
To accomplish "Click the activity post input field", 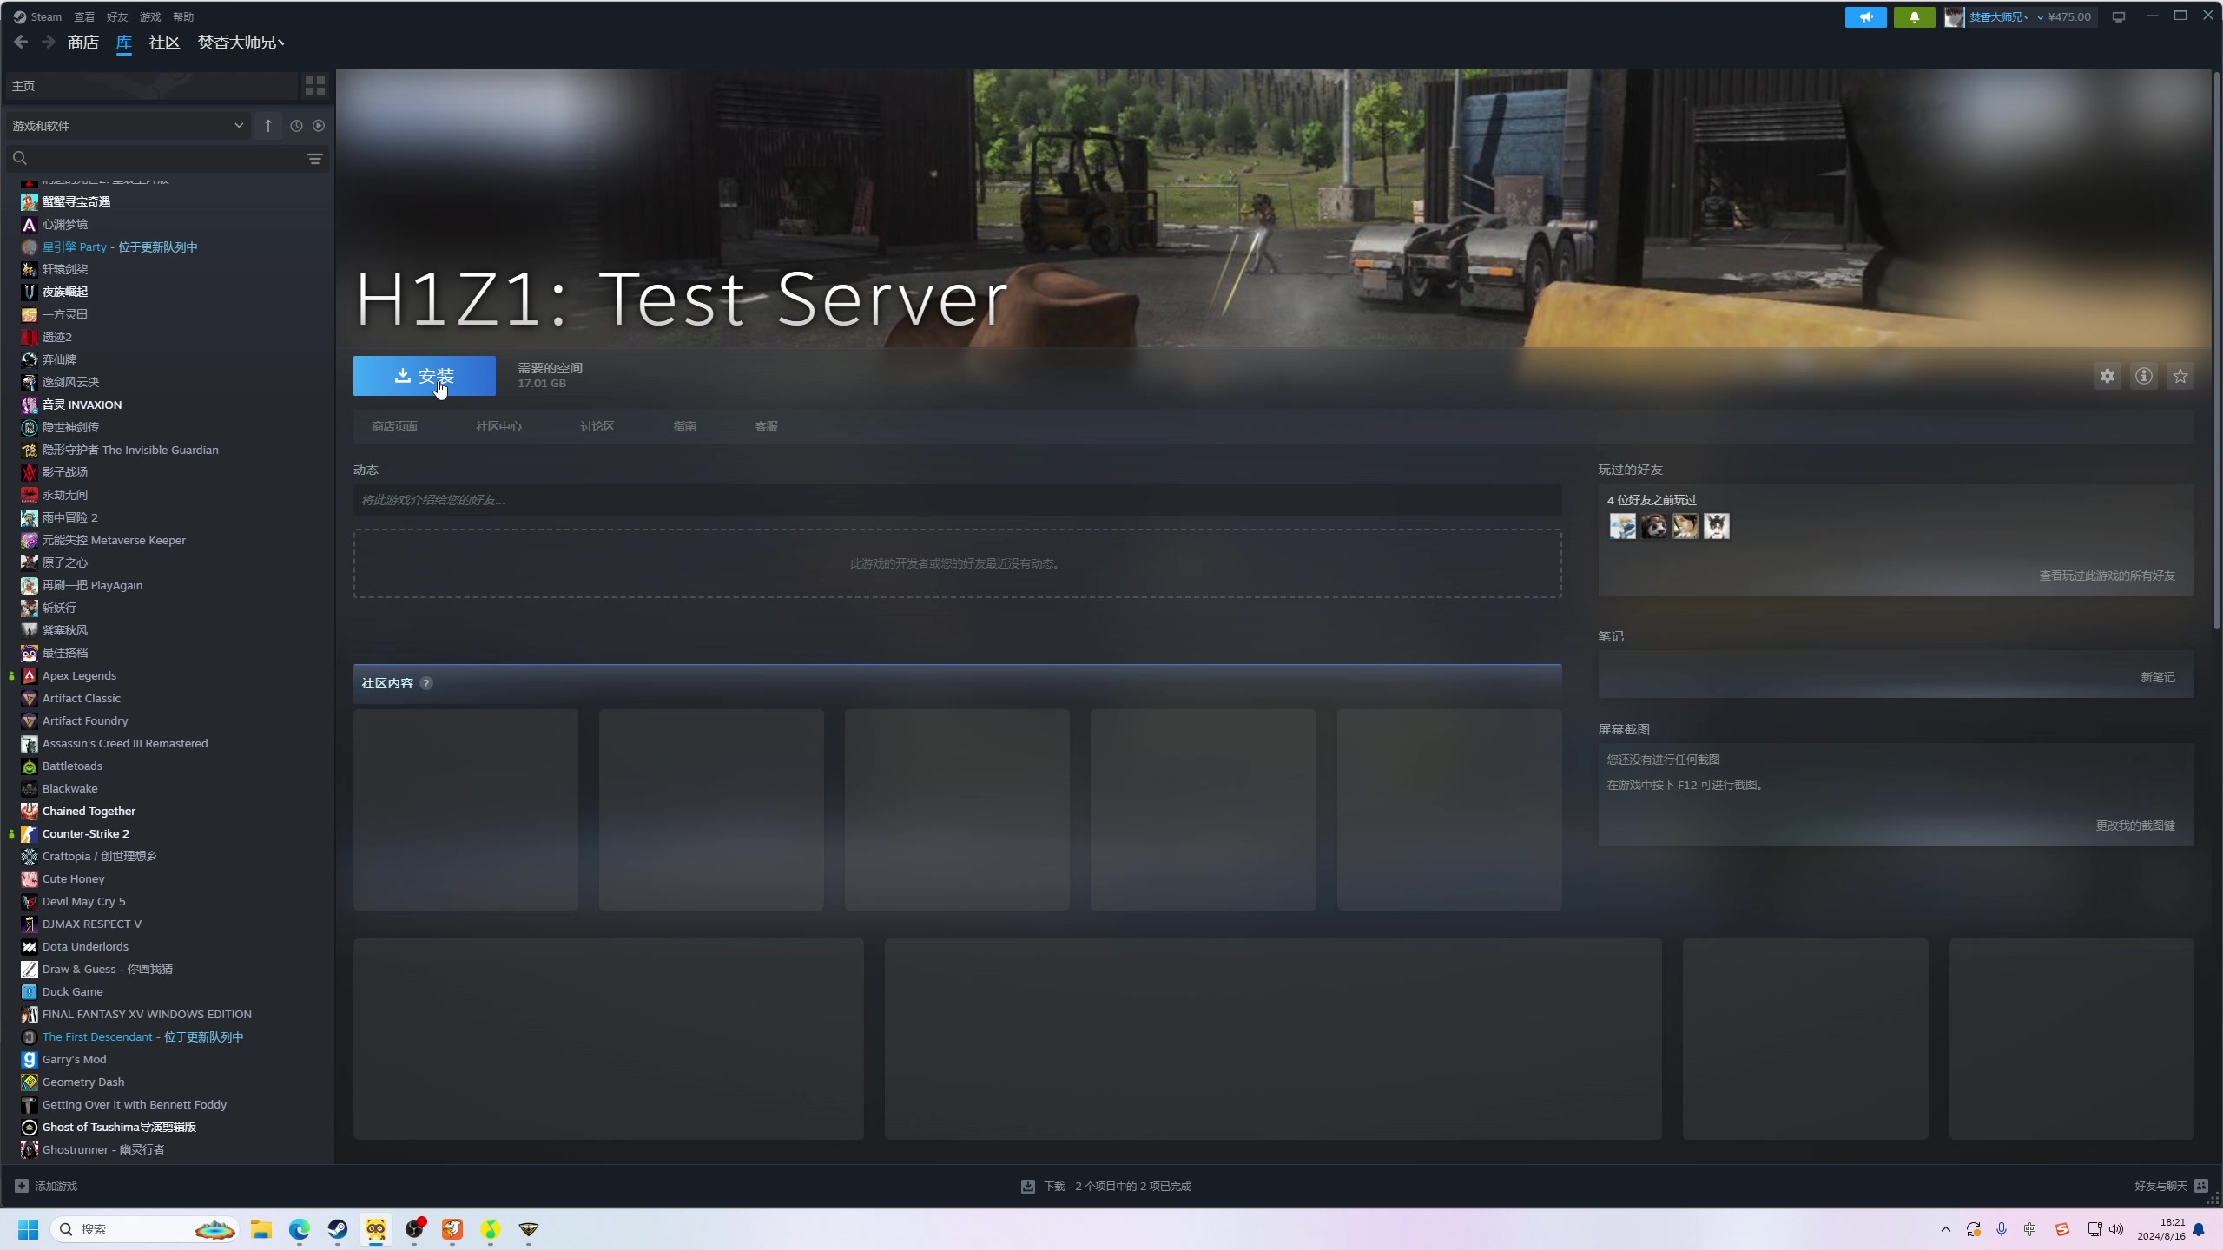I will click(x=957, y=500).
